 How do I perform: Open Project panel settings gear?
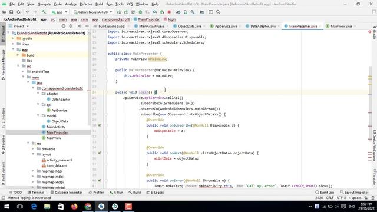[80, 26]
